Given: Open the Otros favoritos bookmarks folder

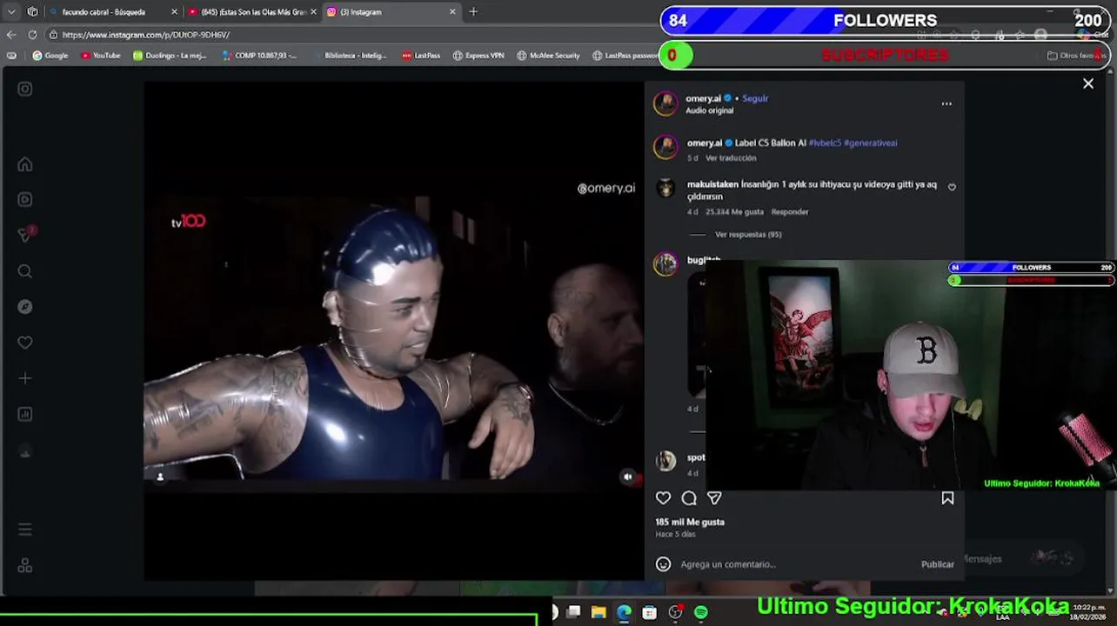Looking at the screenshot, I should pyautogui.click(x=1075, y=55).
